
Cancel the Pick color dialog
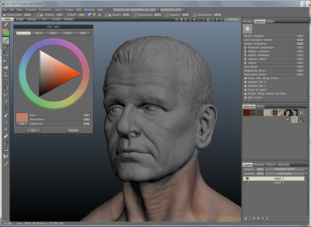[x=73, y=131]
